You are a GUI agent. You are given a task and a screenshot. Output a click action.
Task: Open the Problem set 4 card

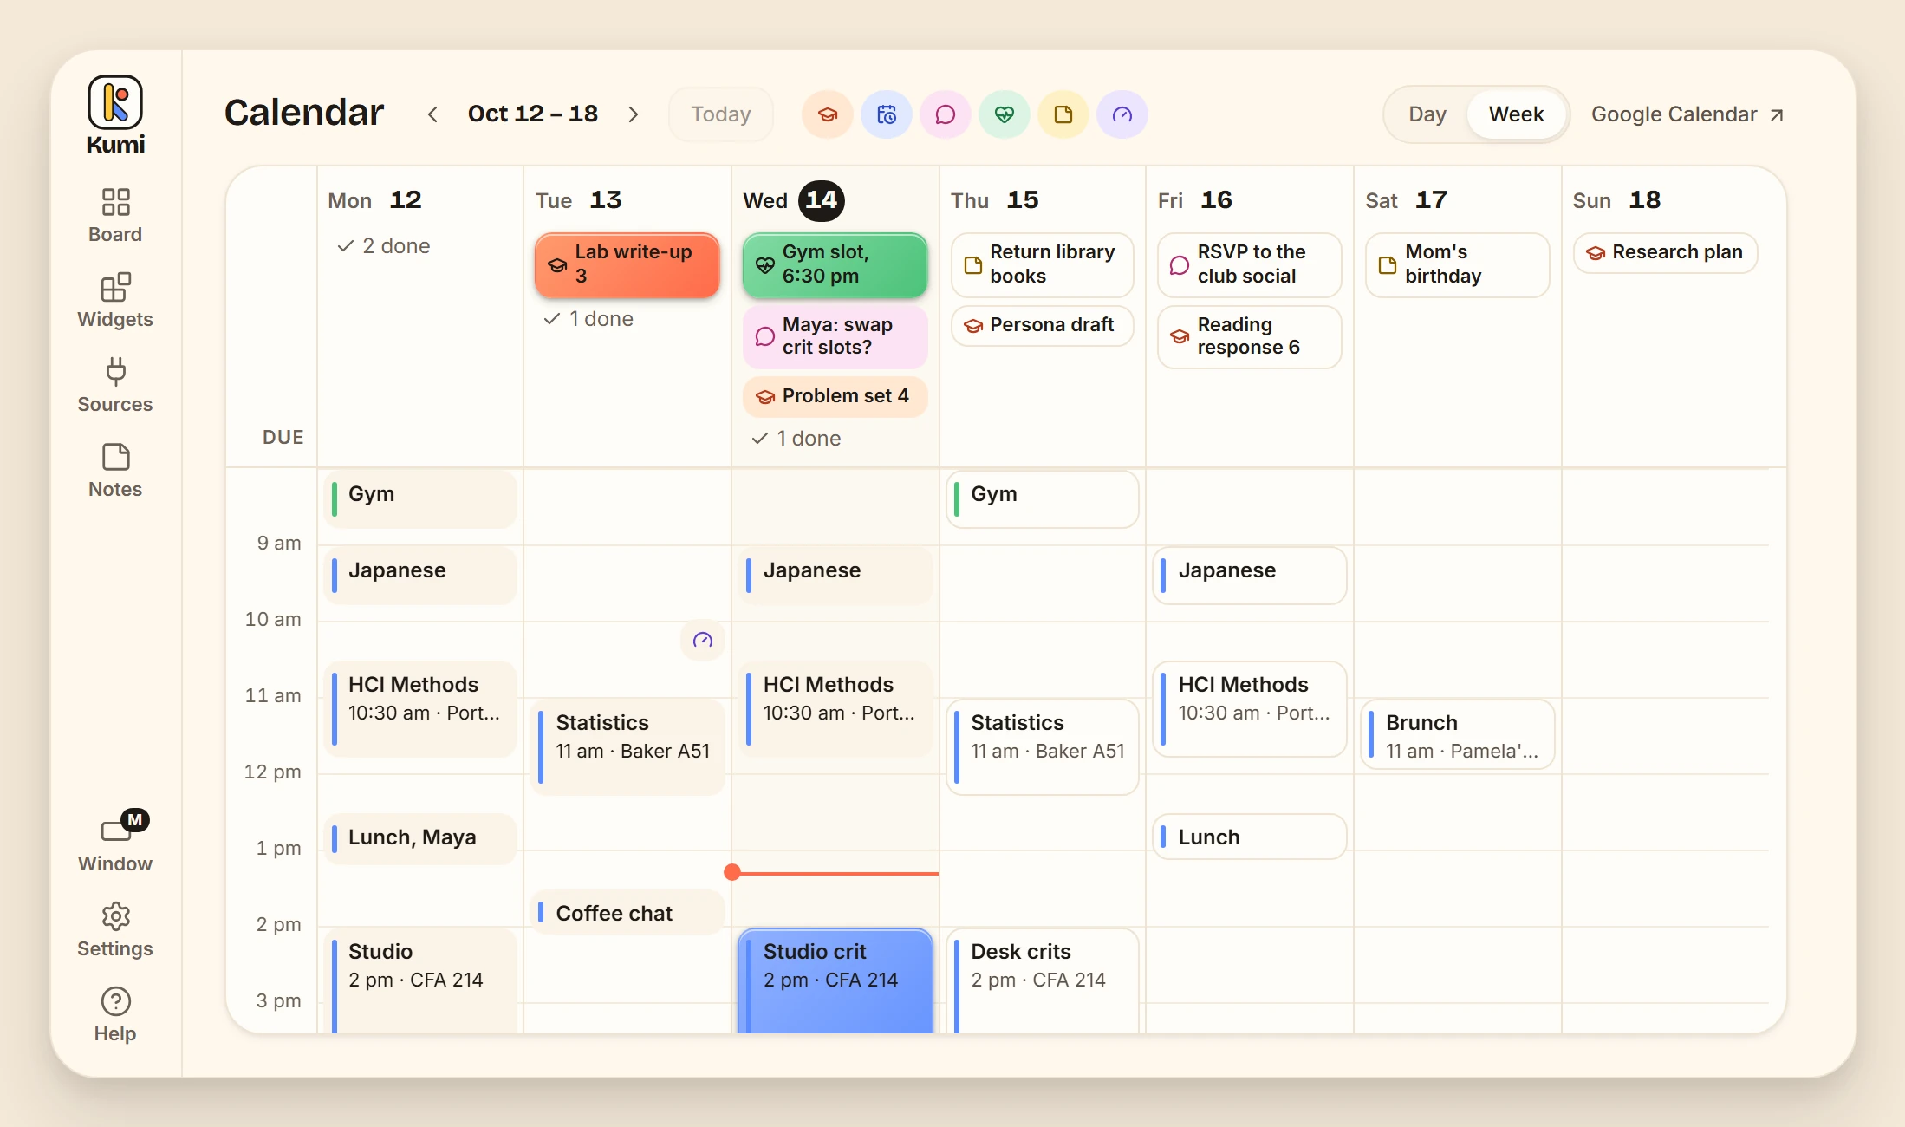835,396
